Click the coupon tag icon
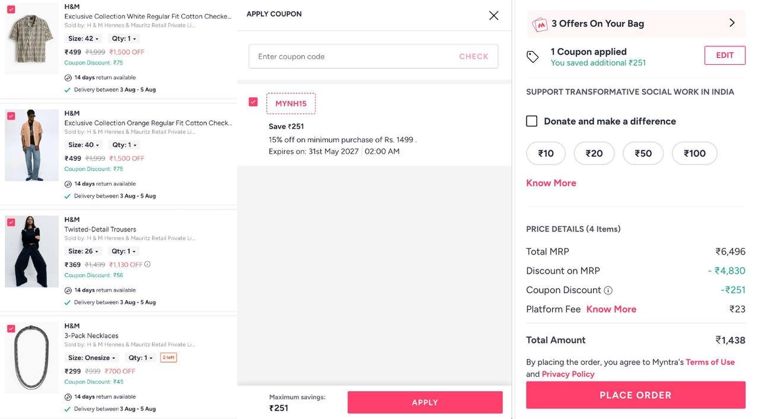 tap(532, 57)
